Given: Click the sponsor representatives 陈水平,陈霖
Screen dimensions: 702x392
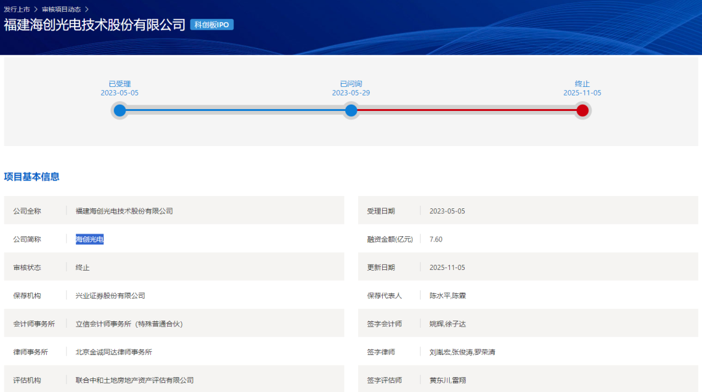Looking at the screenshot, I should click(x=447, y=295).
